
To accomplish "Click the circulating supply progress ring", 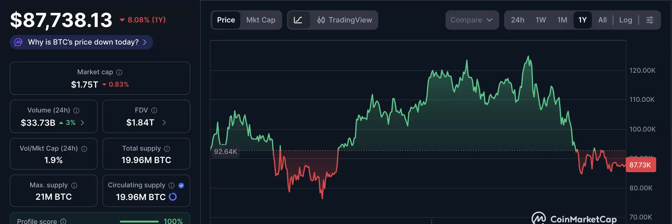I will (172, 197).
